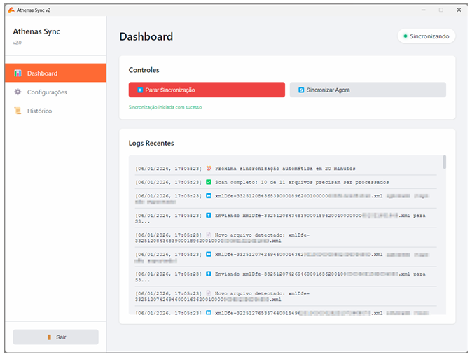The image size is (472, 357).
Task: Click the Sincronizando status badge
Action: [x=426, y=36]
